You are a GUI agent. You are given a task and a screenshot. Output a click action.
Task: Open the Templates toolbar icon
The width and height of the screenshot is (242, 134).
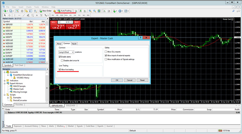126,11
